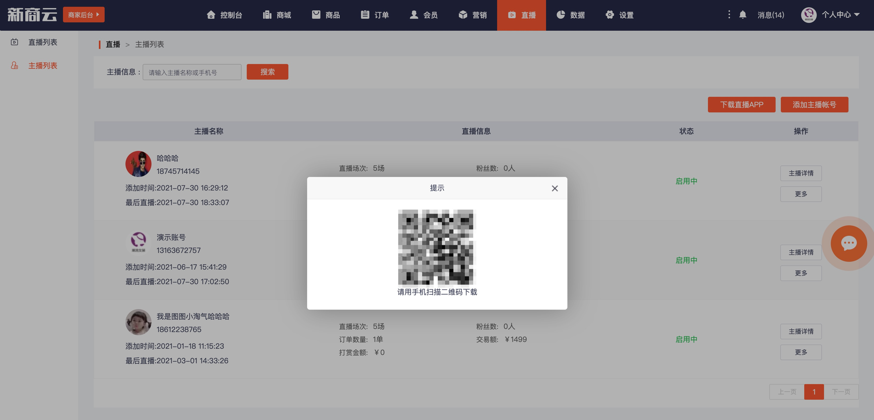
Task: Click 直播 in the breadcrumb
Action: 113,44
